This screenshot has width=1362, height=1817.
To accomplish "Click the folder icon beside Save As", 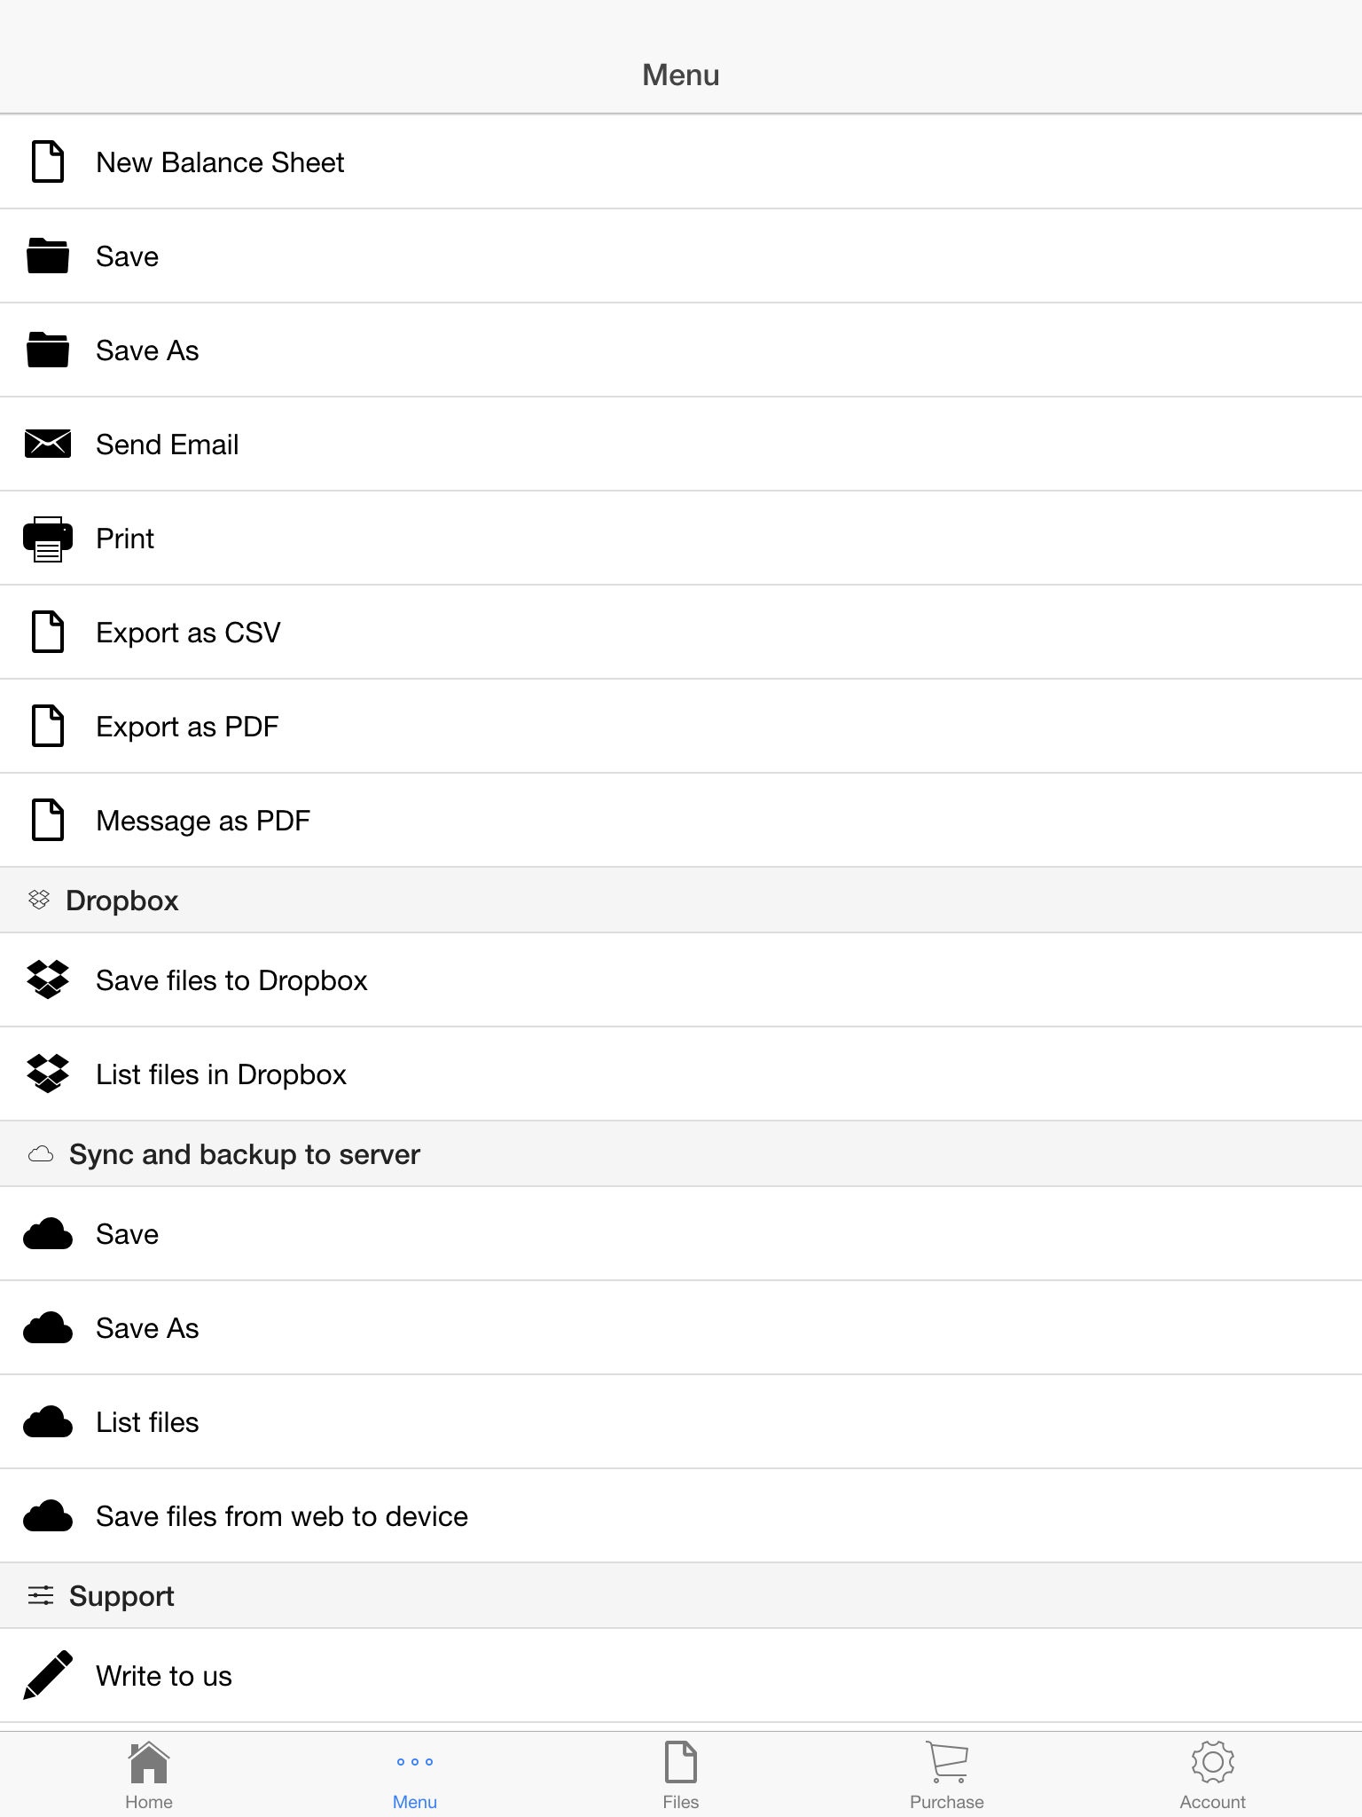I will (48, 350).
